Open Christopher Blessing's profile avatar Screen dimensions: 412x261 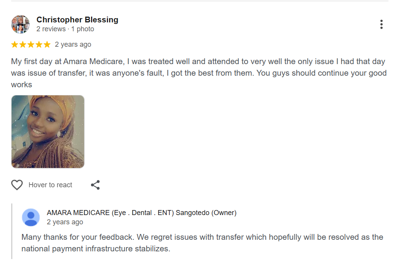pos(20,24)
